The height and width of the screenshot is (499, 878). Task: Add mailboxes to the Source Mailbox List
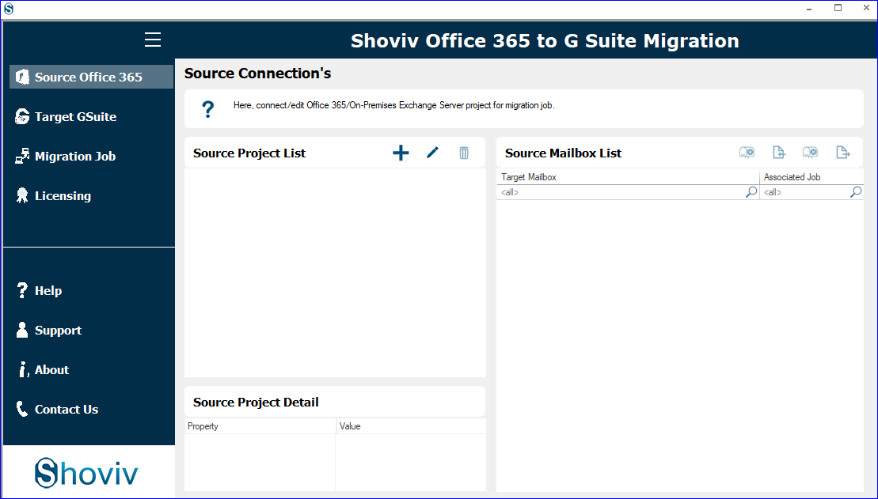tap(747, 152)
